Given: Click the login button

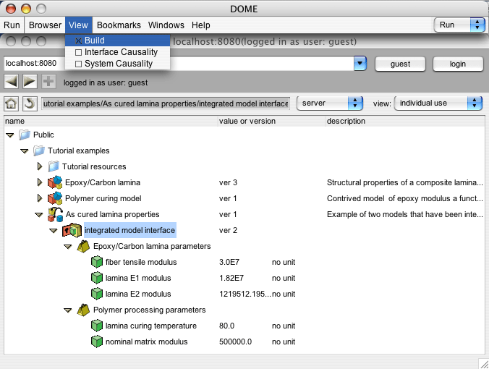Looking at the screenshot, I should 458,64.
